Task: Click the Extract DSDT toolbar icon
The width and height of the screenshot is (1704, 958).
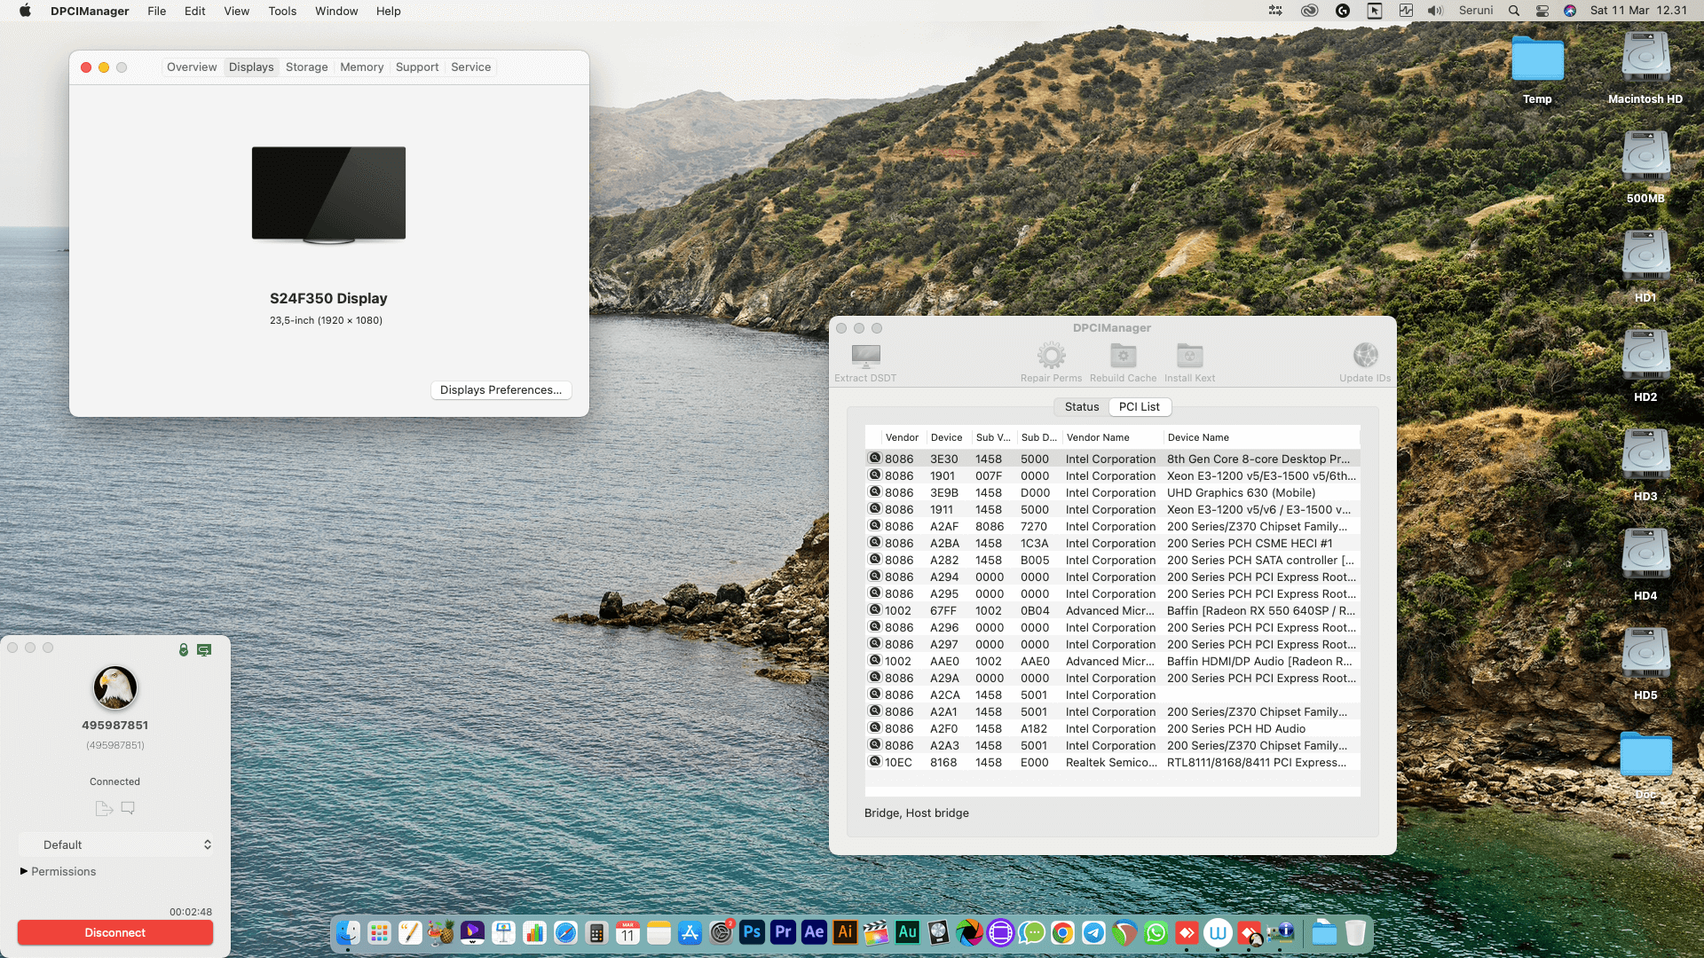Action: 865,357
